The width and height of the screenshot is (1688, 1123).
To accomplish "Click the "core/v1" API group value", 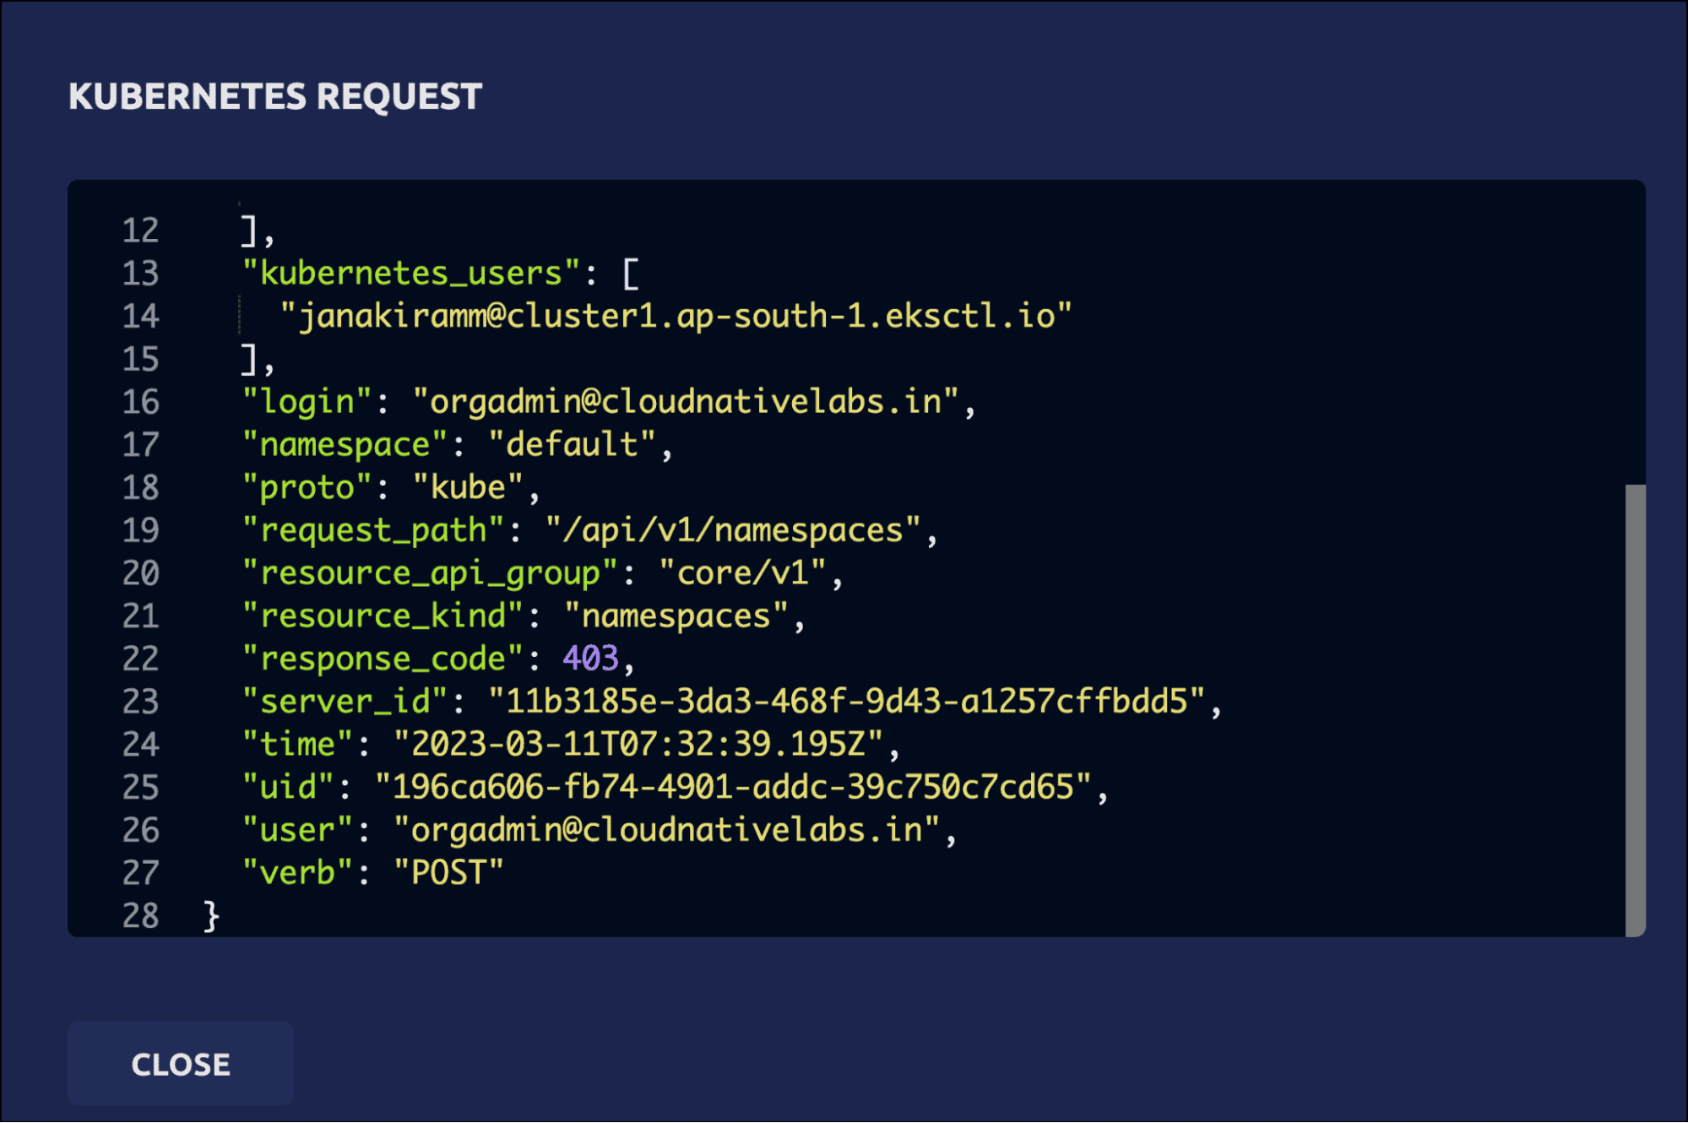I will click(x=742, y=574).
